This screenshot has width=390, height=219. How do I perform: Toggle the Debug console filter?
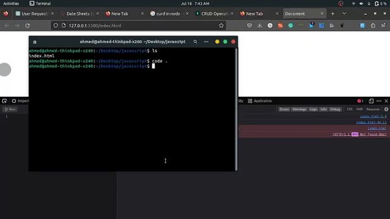pyautogui.click(x=335, y=109)
